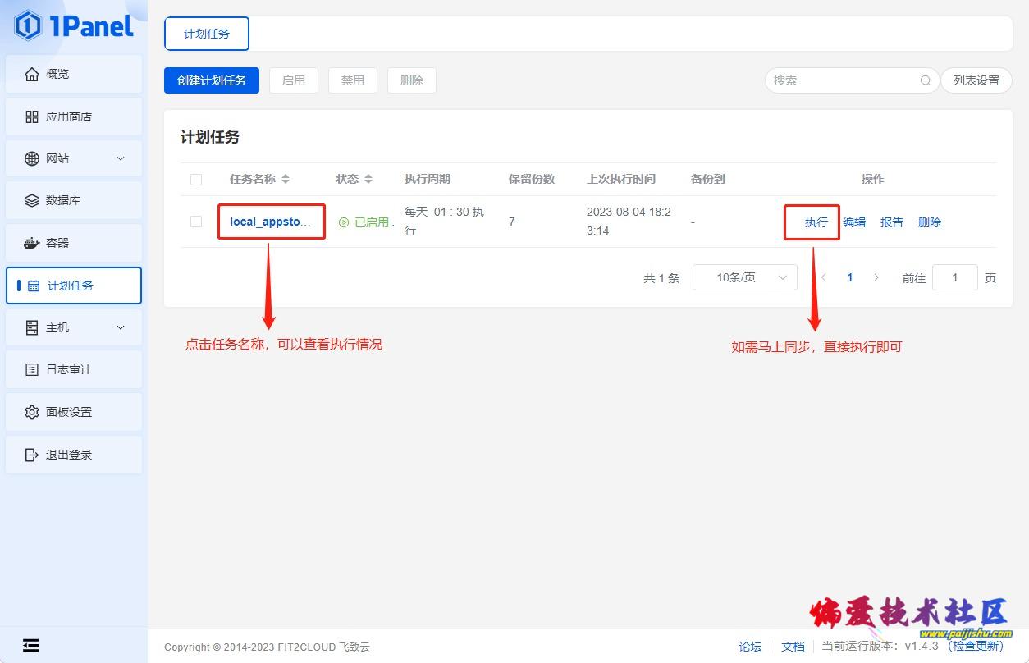Click 删除 in the task row
Screen dimensions: 1029x663
(x=930, y=222)
